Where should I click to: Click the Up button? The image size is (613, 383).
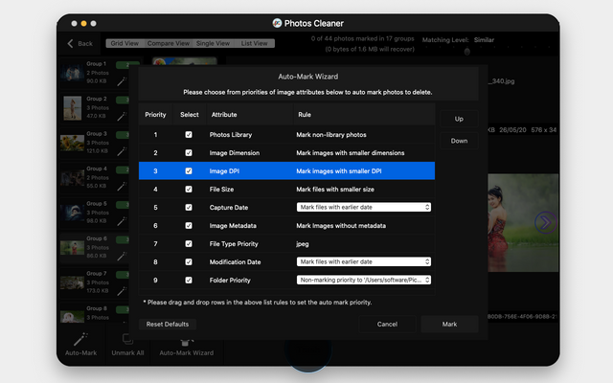click(459, 119)
